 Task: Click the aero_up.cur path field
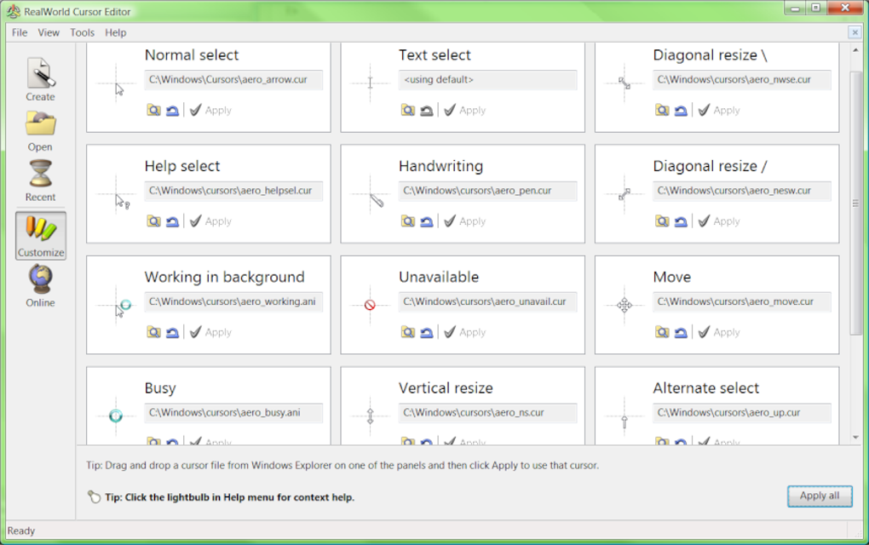click(742, 413)
